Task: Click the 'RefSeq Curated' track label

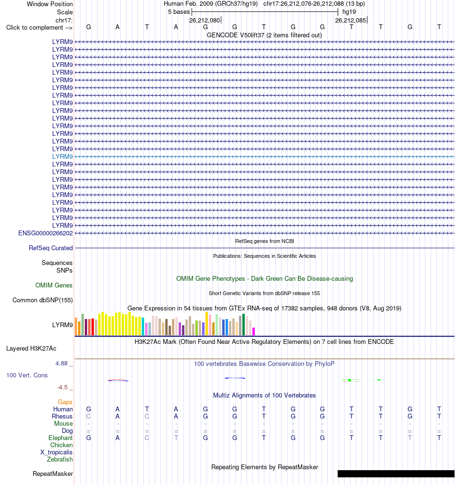Action: [51, 248]
